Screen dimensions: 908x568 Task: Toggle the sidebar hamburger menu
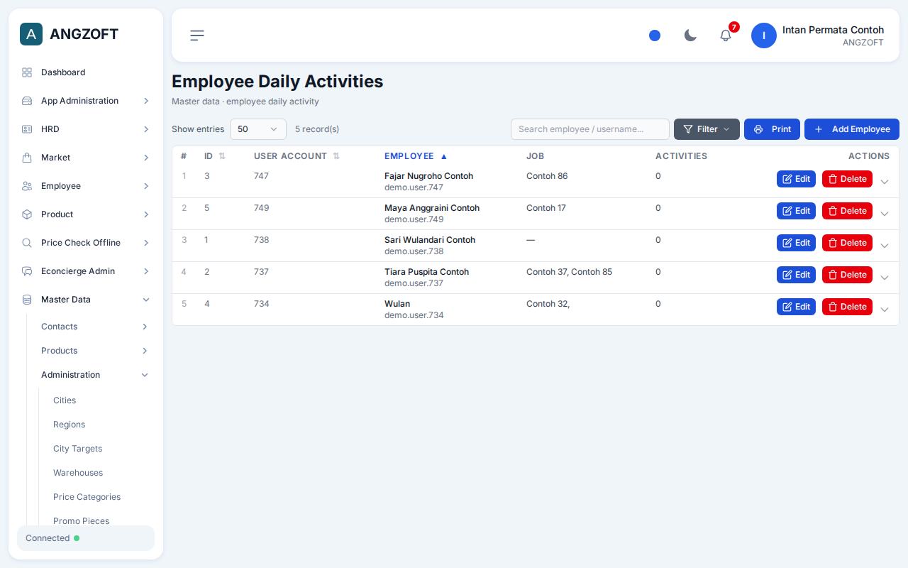[197, 35]
